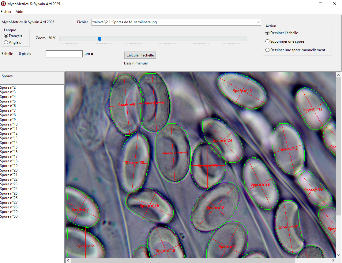Minimize the MycoMetrics window
342x263 pixels.
(x=307, y=4)
